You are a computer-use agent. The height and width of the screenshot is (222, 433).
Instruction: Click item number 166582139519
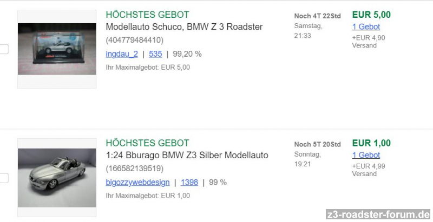pos(134,169)
